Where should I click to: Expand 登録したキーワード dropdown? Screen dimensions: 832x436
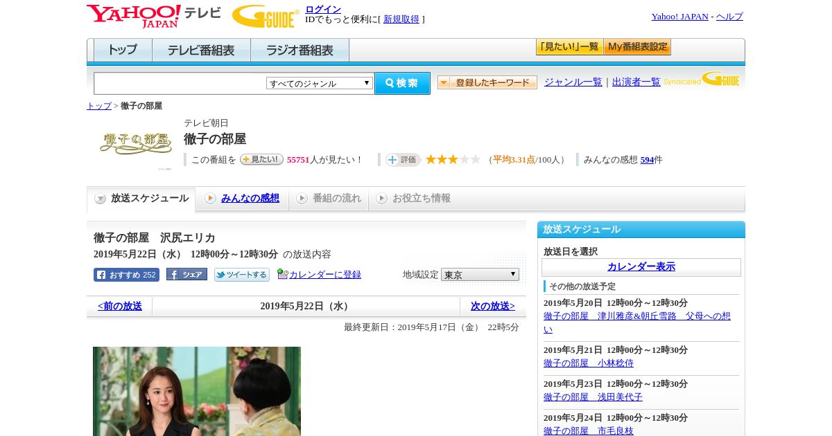pyautogui.click(x=487, y=82)
